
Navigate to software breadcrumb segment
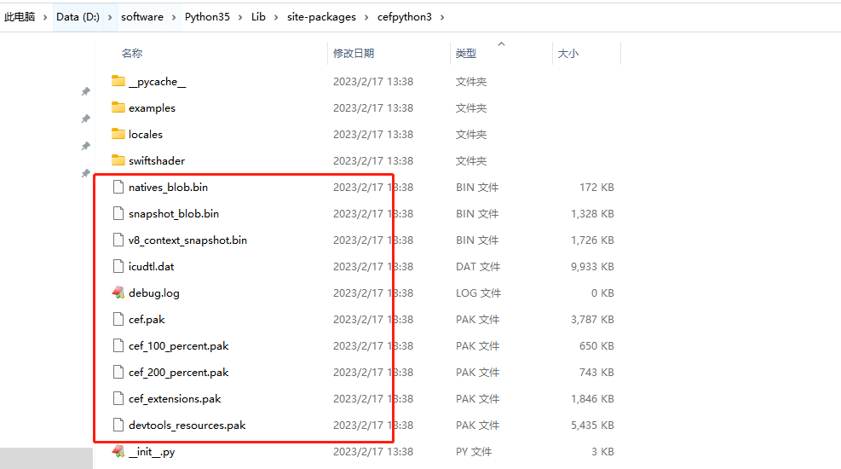[142, 17]
